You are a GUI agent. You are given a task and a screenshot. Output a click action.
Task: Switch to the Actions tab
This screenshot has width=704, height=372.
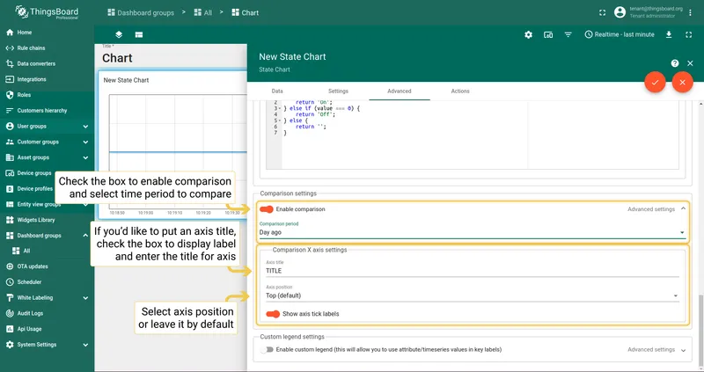point(460,91)
